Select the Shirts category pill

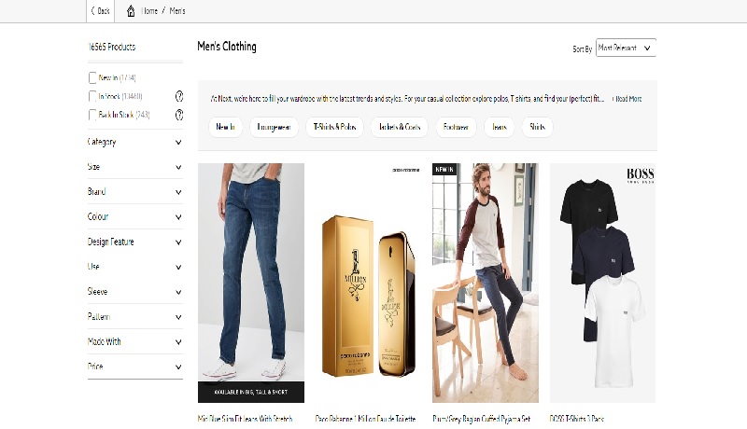coord(538,127)
